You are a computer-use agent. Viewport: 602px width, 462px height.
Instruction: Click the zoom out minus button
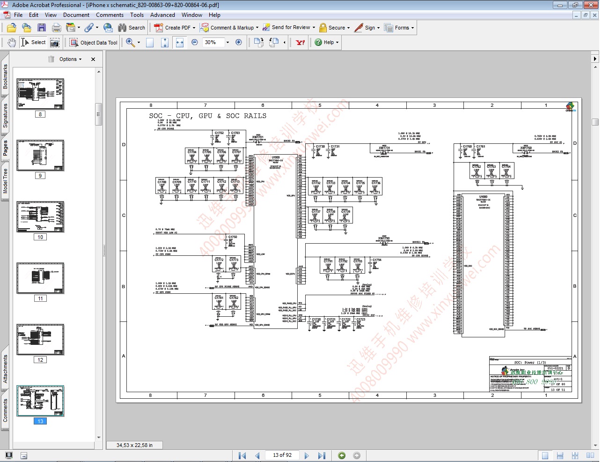pos(195,43)
